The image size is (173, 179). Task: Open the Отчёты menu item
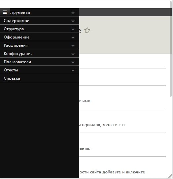point(11,70)
